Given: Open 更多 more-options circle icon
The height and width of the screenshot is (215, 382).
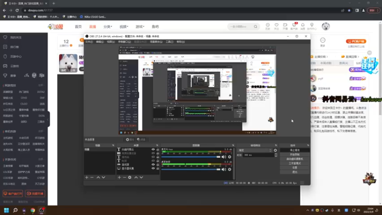Looking at the screenshot, I should [323, 42].
